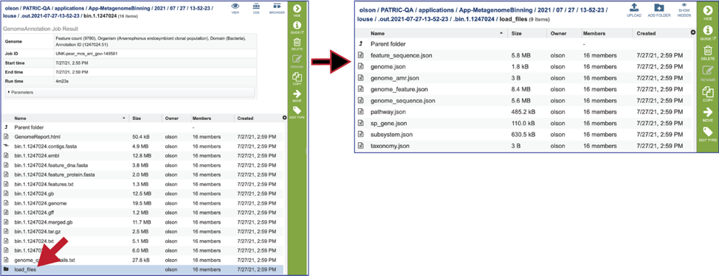
Task: Sort right table by Name column
Action: (377, 33)
